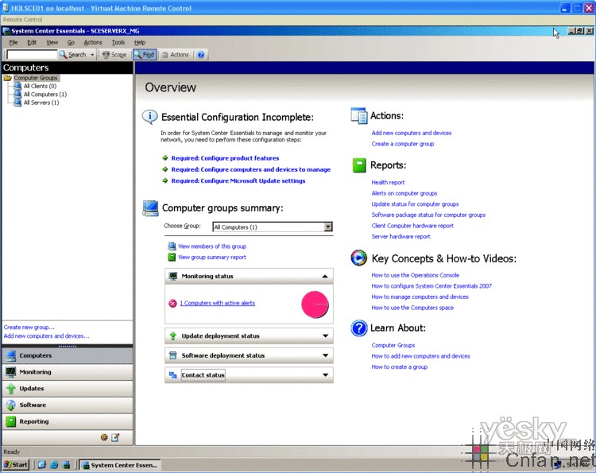This screenshot has height=473, width=596.
Task: Click the Monitoring space screen icon
Action: point(10,372)
